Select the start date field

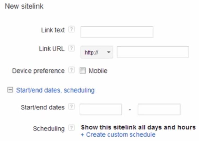pos(101,109)
